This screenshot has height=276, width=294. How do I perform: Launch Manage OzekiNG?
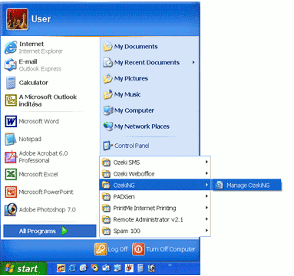(x=247, y=185)
